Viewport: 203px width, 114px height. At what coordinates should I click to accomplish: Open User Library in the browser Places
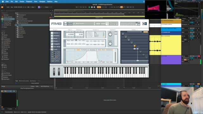click(x=7, y=73)
